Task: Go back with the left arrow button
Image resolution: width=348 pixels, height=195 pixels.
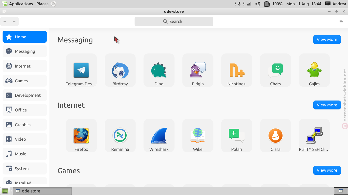Action: click(x=5, y=22)
